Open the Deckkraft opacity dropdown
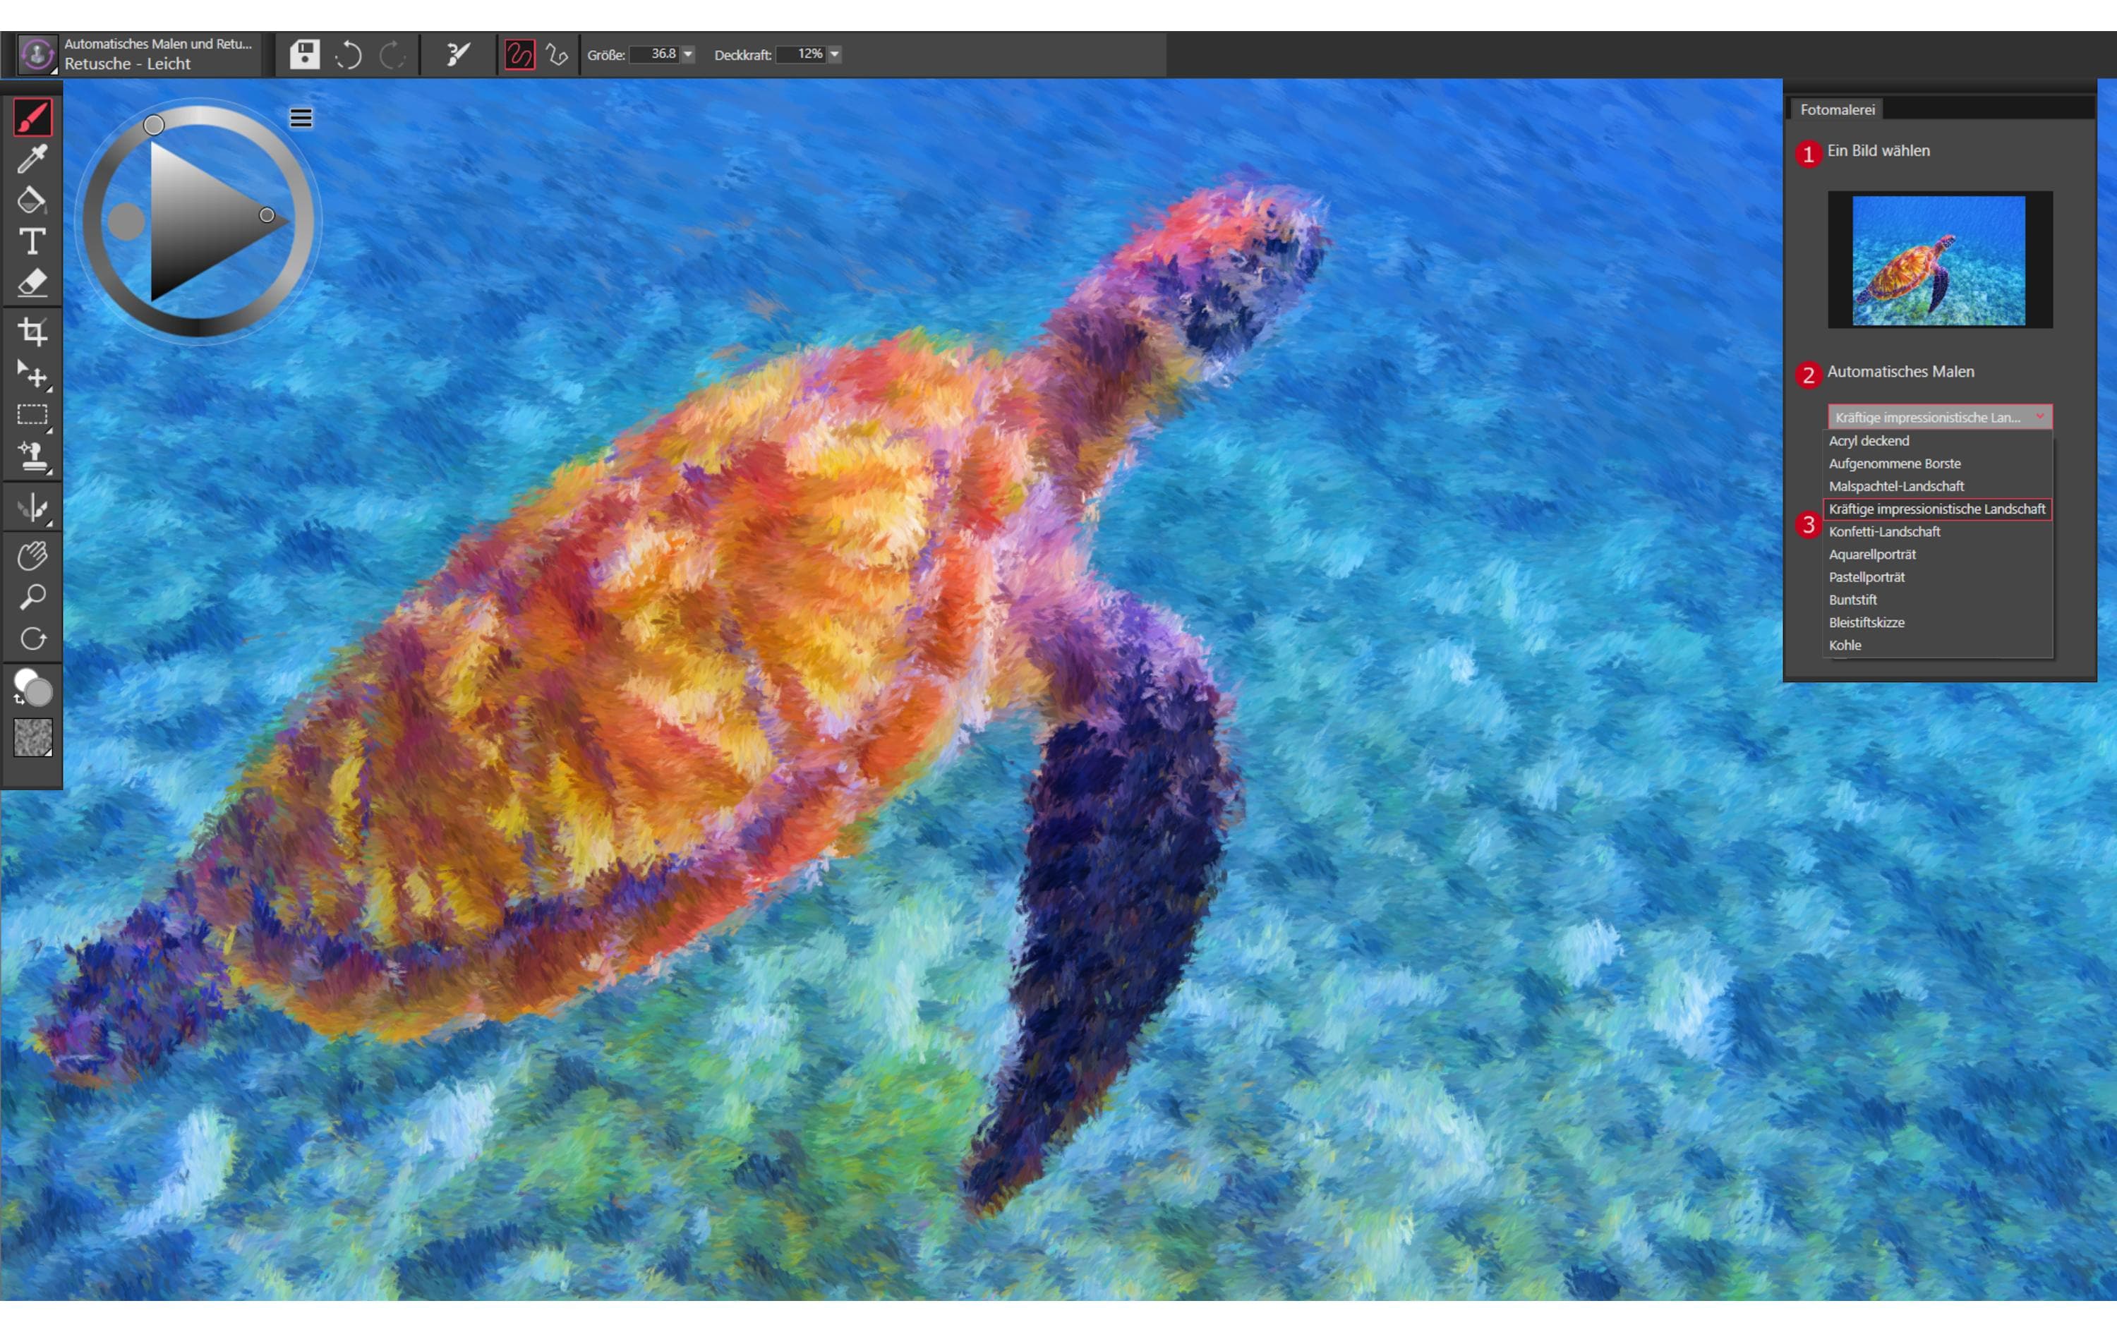 click(x=833, y=54)
